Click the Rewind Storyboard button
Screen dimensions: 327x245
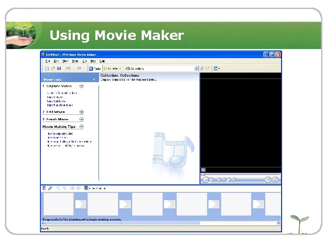point(72,188)
